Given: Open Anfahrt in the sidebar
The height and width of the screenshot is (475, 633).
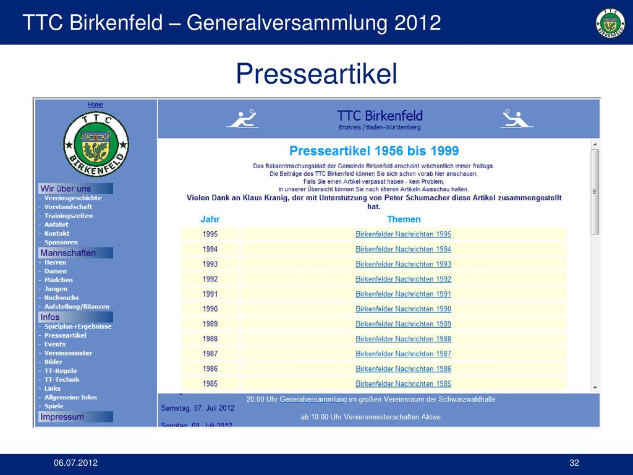Looking at the screenshot, I should (x=56, y=225).
